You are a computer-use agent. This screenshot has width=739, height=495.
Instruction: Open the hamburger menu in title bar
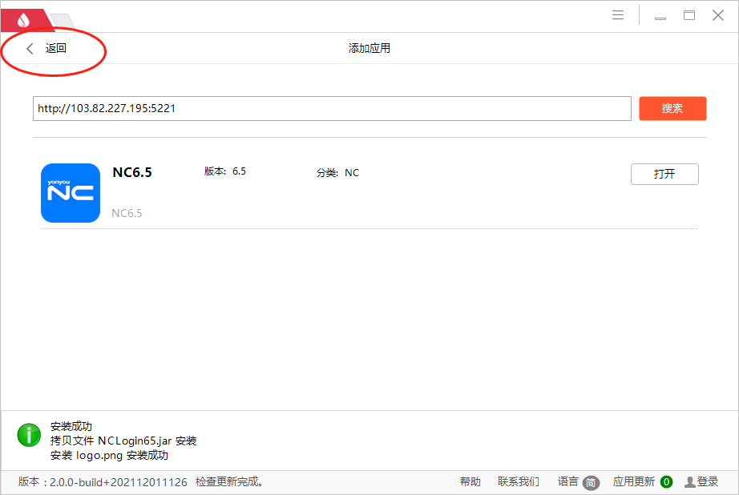point(618,15)
